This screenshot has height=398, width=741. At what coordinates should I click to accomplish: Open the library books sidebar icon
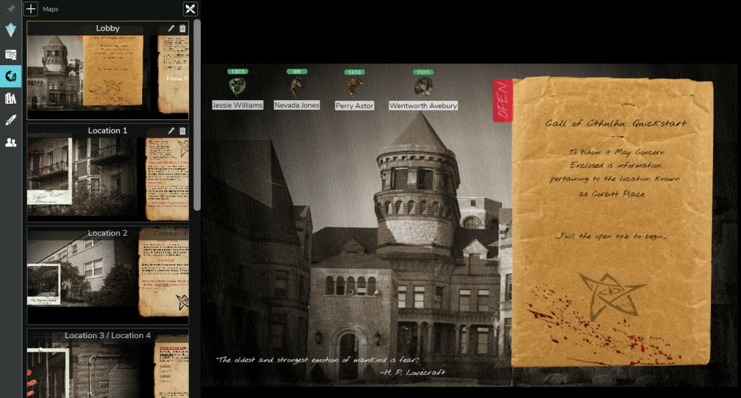coord(11,99)
